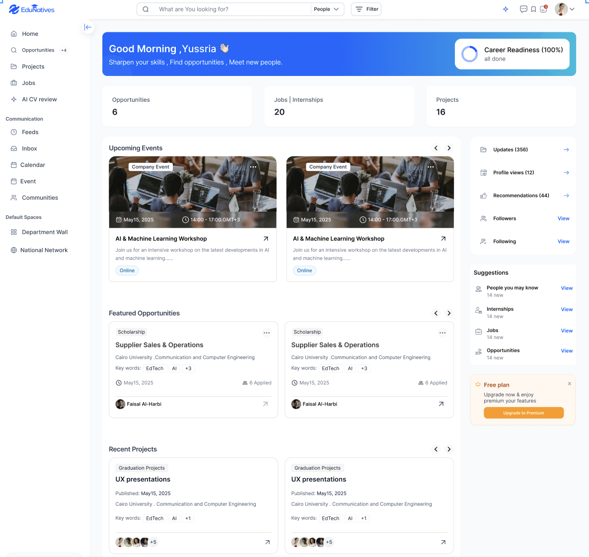Viewport: 589px width, 557px height.
Task: Show next Upcoming Events with the right chevron
Action: (449, 148)
